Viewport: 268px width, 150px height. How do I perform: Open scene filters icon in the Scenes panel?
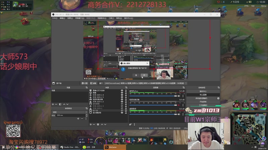click(x=60, y=104)
